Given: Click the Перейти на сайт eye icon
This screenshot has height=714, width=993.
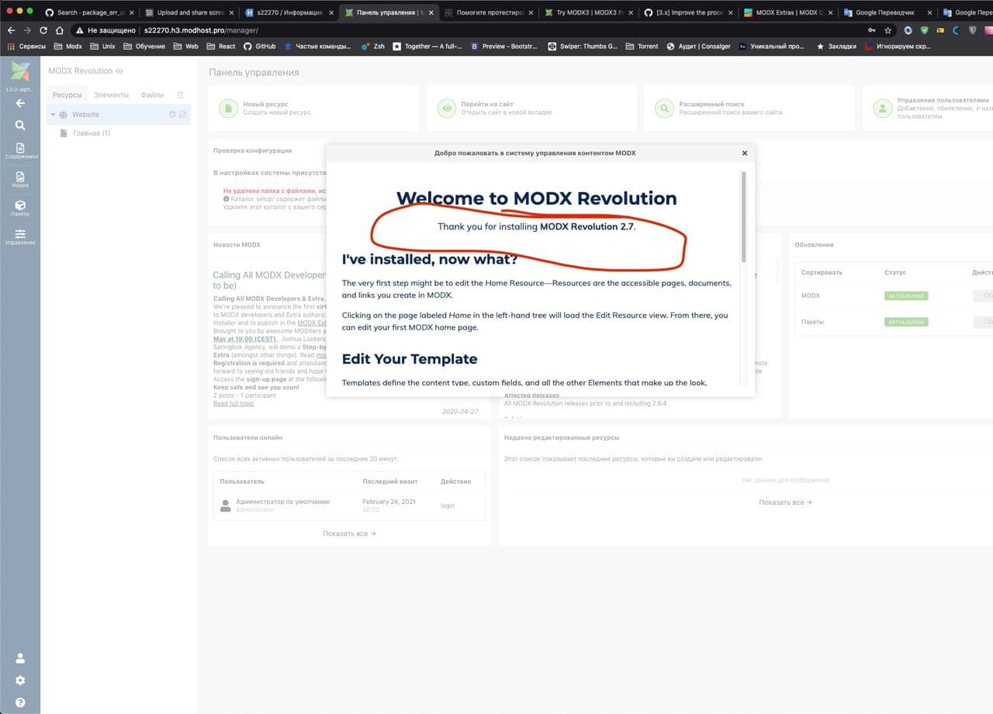Looking at the screenshot, I should pos(446,109).
